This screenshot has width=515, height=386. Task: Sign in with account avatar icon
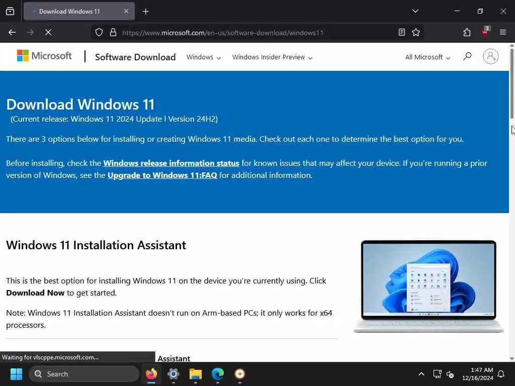point(490,56)
